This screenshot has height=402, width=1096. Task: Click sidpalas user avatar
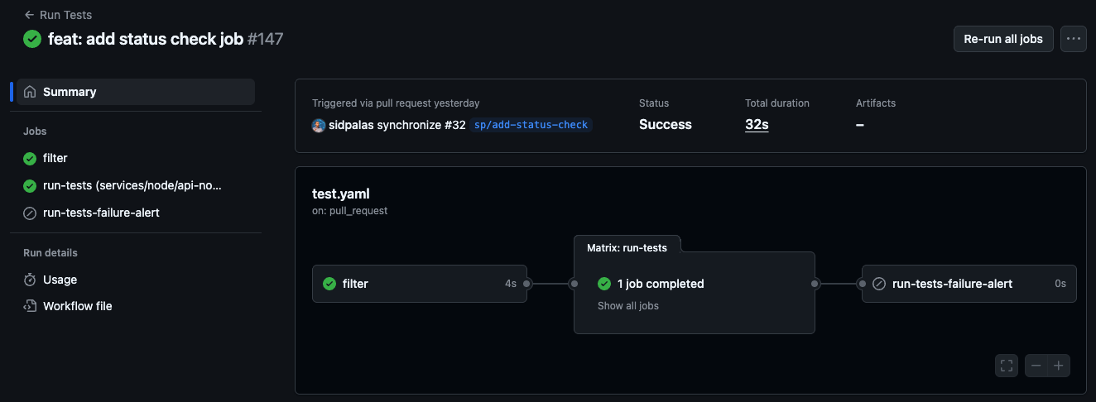coord(319,125)
